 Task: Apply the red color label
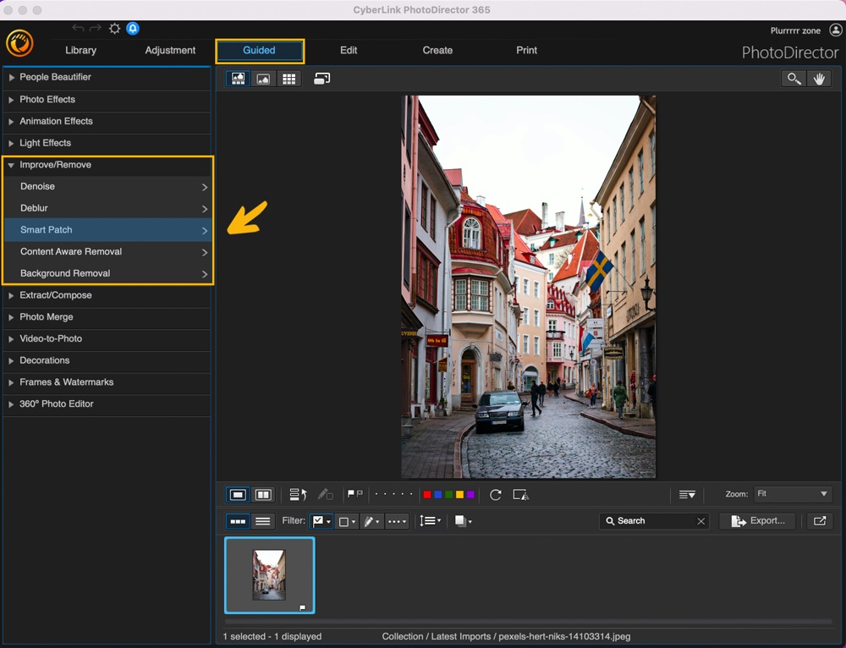point(427,494)
